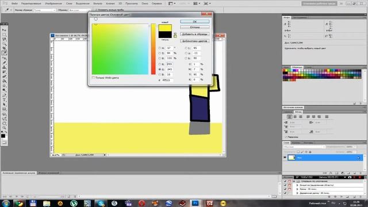This screenshot has width=368, height=207.
Task: Select the Move tool
Action: point(4,30)
